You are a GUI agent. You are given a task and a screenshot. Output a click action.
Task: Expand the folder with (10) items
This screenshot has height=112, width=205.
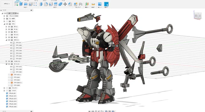(x=6, y=61)
